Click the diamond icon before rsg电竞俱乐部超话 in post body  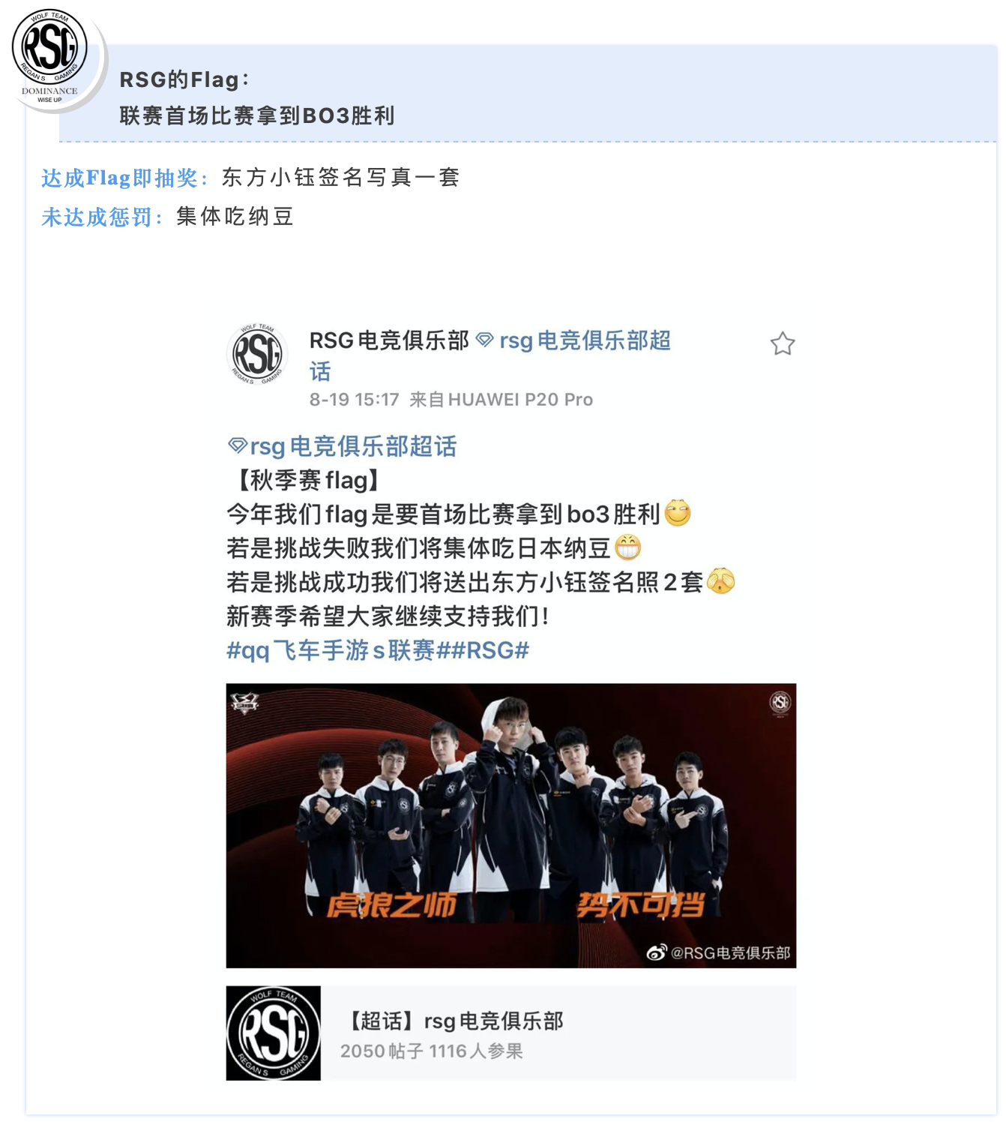(237, 446)
